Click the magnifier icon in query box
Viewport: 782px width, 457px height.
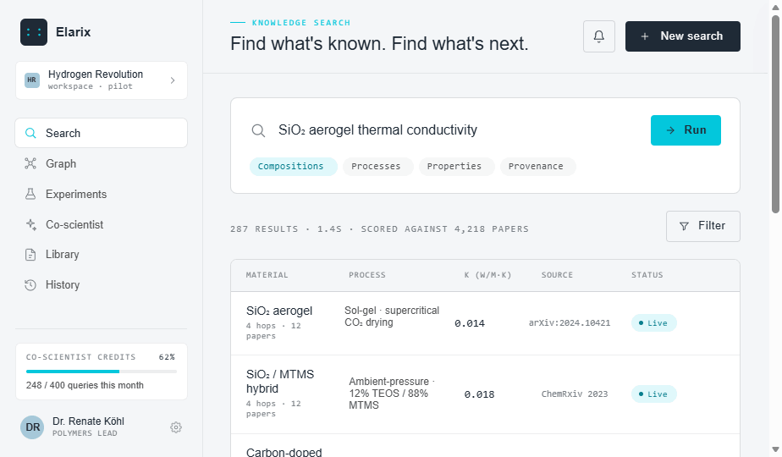(x=258, y=130)
